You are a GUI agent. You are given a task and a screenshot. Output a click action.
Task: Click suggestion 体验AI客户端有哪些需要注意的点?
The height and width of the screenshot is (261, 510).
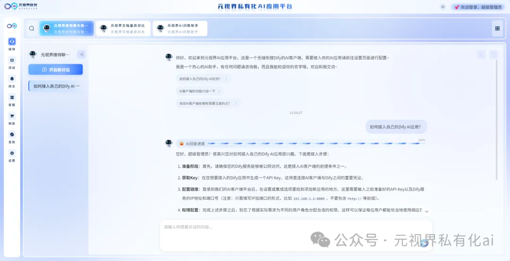208,103
